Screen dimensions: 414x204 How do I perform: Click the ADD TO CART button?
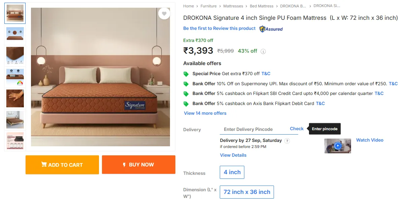coord(62,165)
